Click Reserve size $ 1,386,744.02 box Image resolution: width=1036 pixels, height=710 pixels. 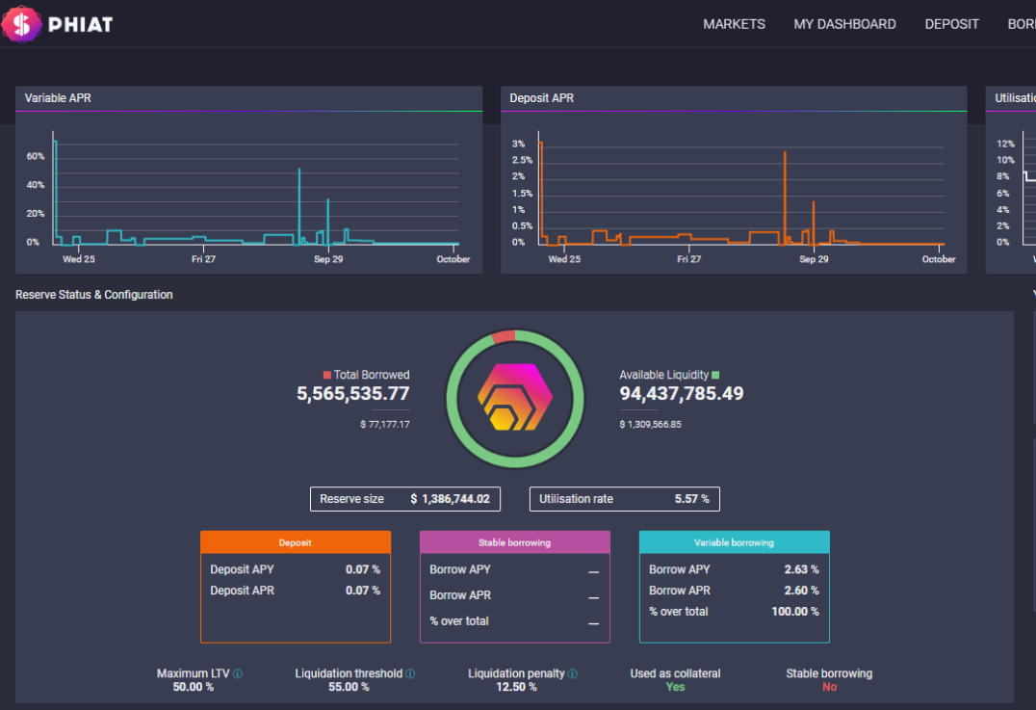(405, 499)
